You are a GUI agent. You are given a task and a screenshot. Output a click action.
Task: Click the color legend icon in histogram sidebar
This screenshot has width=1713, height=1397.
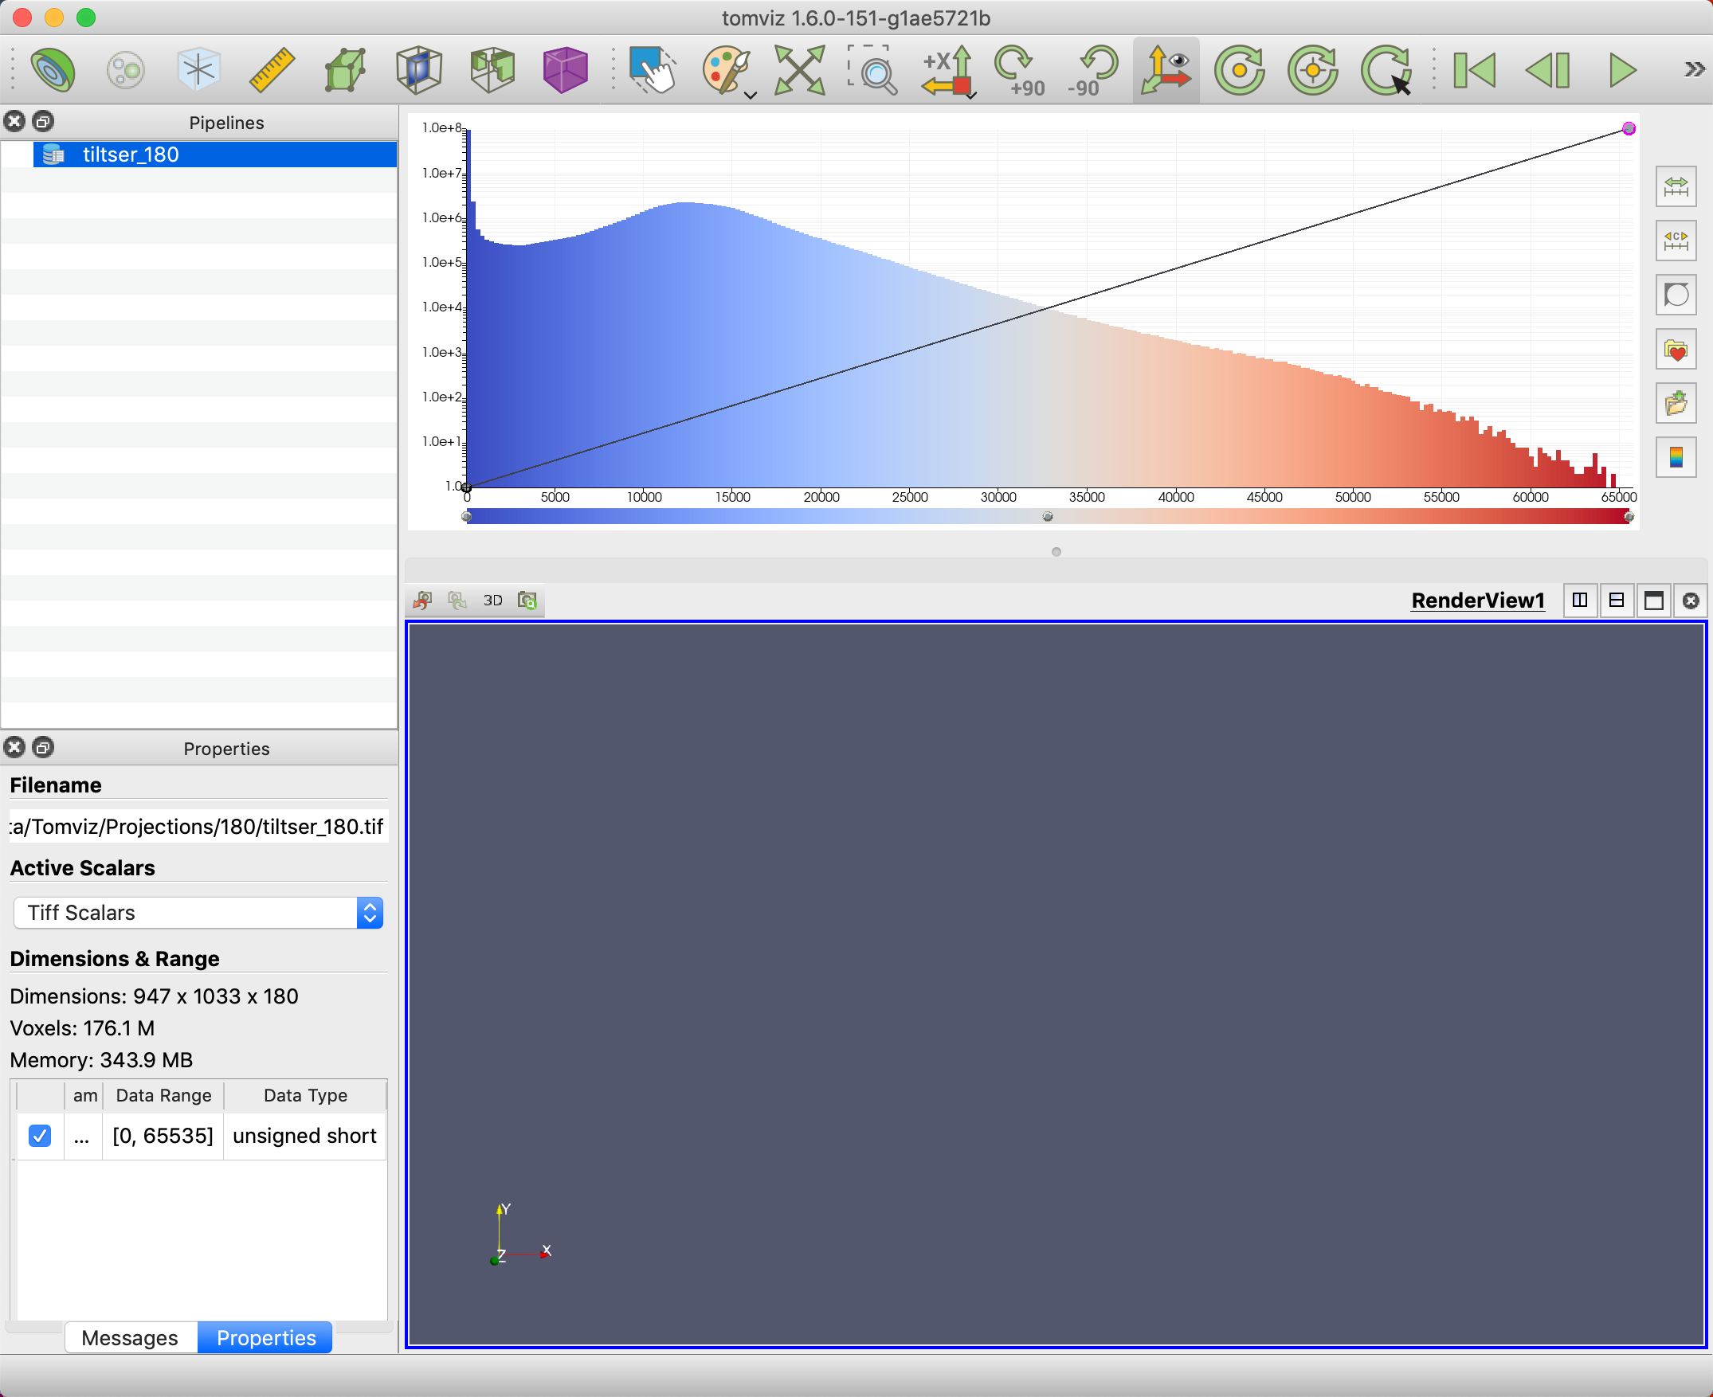(x=1676, y=458)
